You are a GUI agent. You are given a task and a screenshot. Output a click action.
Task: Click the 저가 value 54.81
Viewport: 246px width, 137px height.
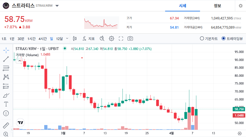174,27
